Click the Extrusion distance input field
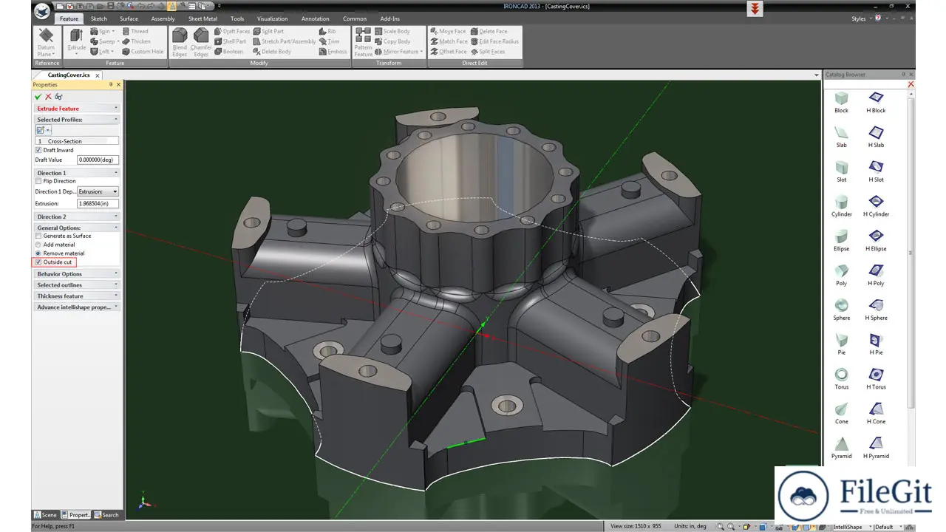Image resolution: width=946 pixels, height=532 pixels. (x=98, y=203)
